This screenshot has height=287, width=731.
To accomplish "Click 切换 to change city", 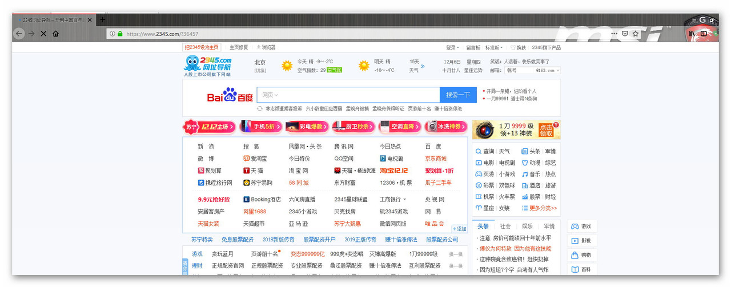I will pyautogui.click(x=260, y=71).
